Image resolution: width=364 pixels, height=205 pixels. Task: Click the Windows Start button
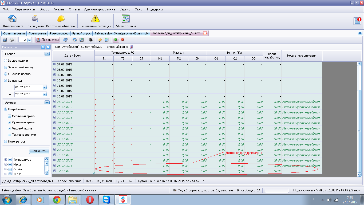pyautogui.click(x=7, y=199)
